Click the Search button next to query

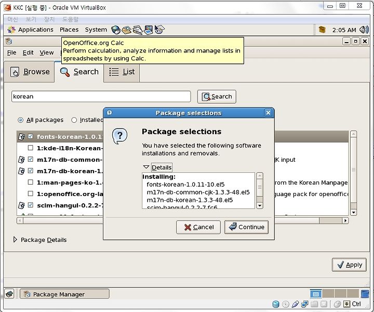click(217, 96)
